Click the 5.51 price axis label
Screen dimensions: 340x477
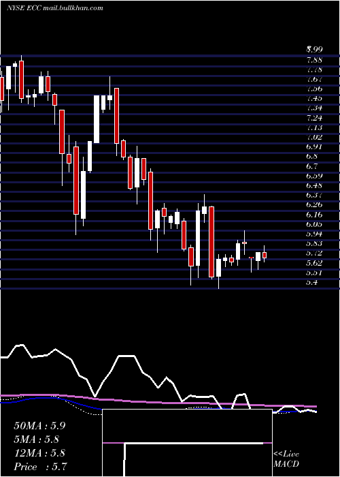(x=314, y=273)
